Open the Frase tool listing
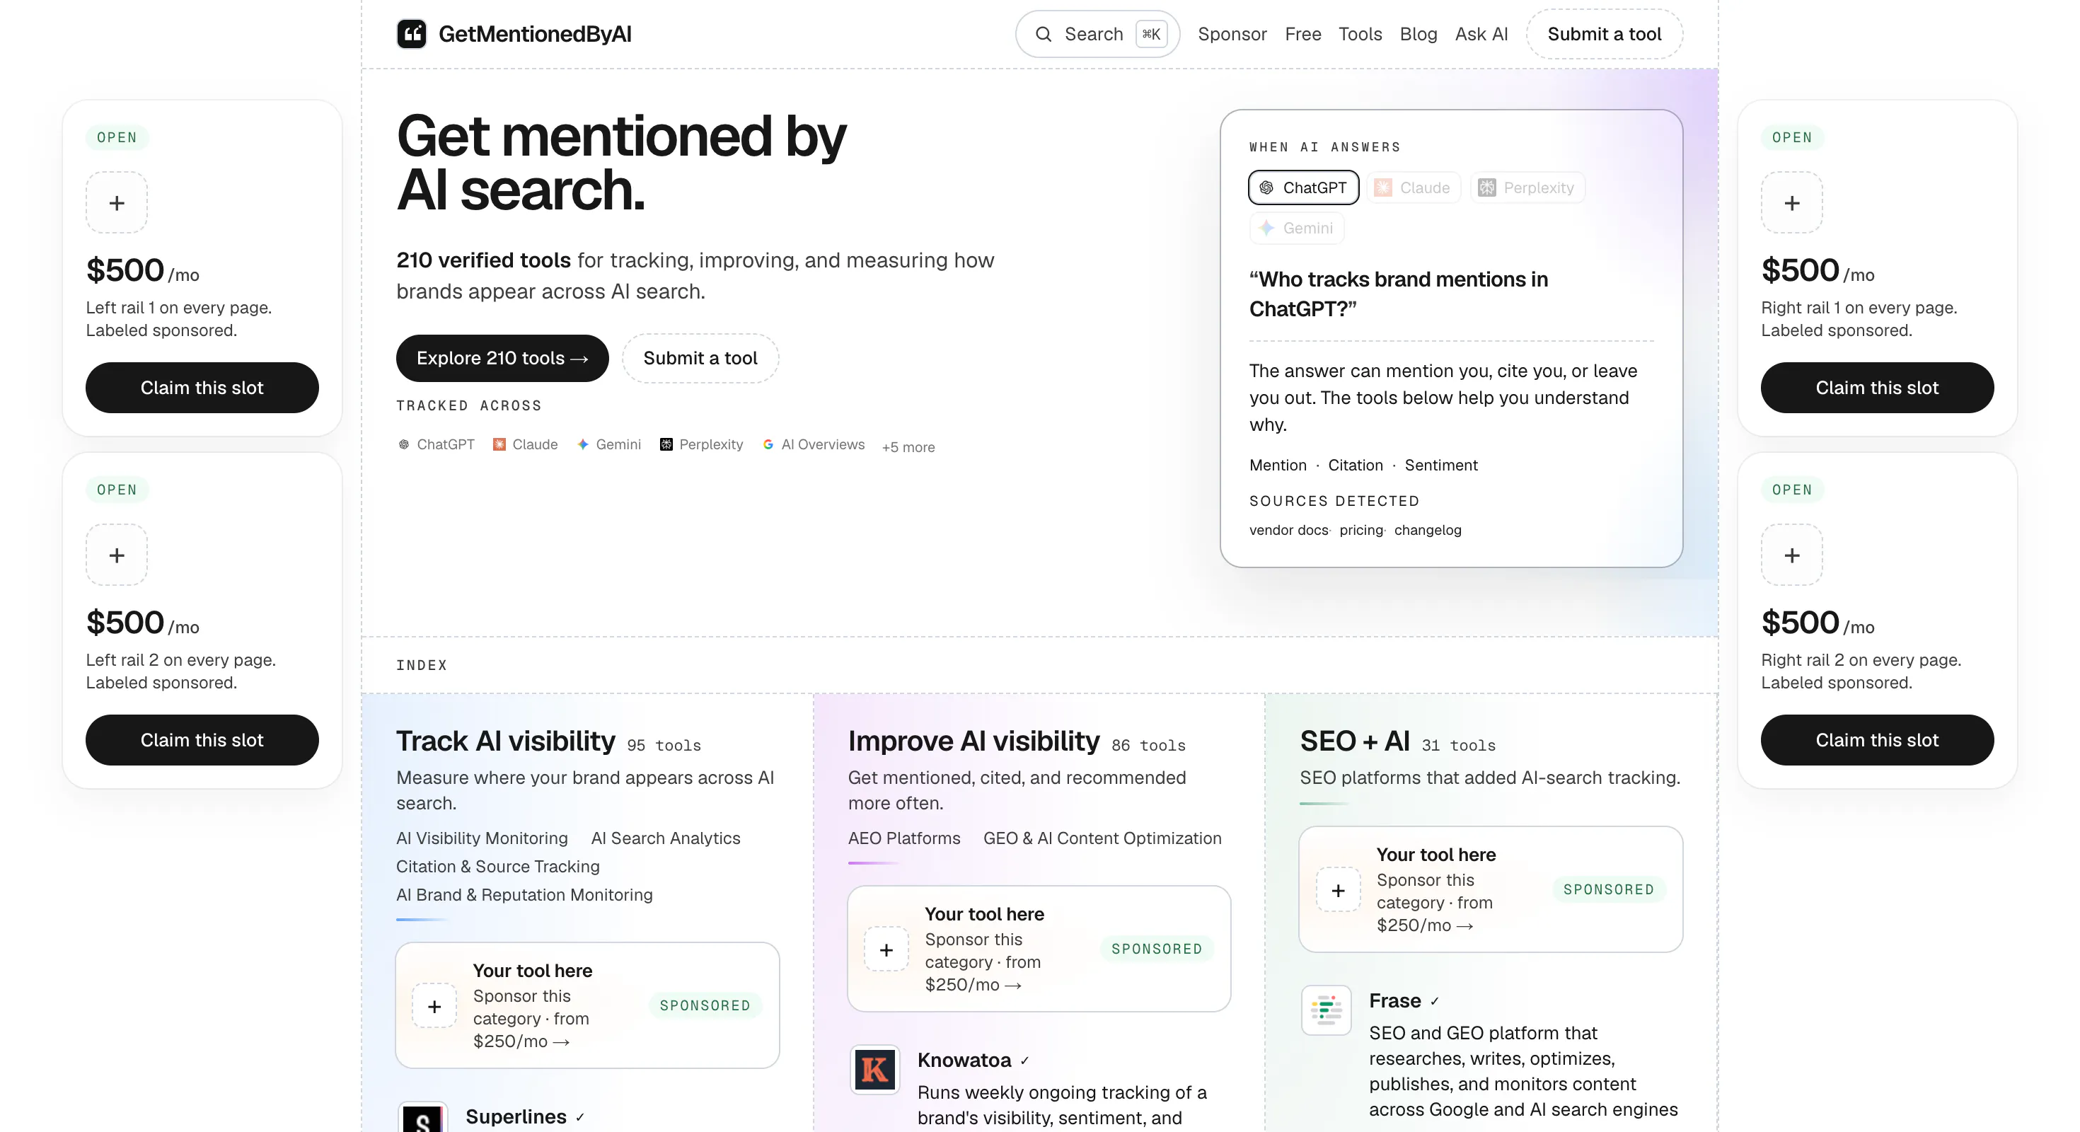Screen dimensions: 2080x1132 pyautogui.click(x=1394, y=1000)
